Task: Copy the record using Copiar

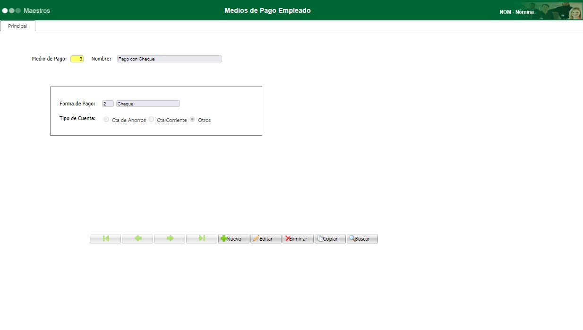Action: [x=330, y=239]
